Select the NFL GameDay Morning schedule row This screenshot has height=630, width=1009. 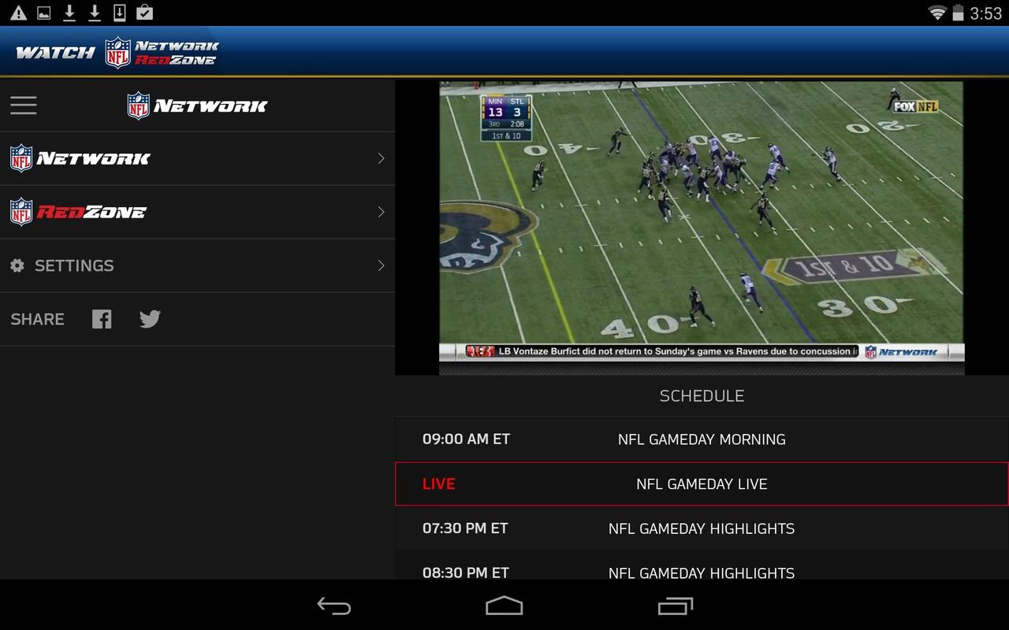point(702,439)
